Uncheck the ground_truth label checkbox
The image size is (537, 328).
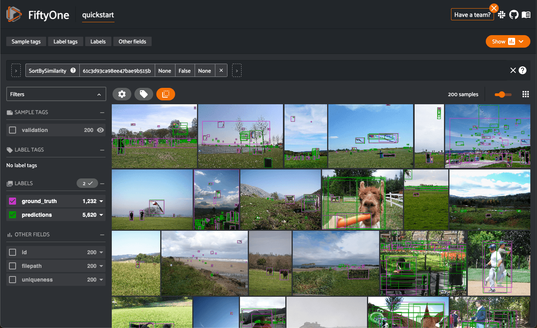(13, 201)
